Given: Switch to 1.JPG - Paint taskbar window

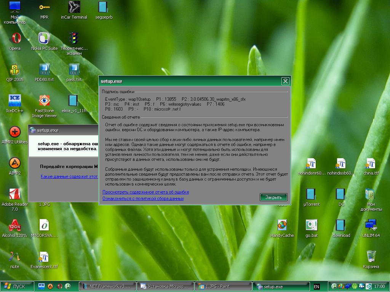Looking at the screenshot, I should click(222, 286).
